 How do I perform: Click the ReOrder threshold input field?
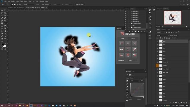tap(132, 61)
